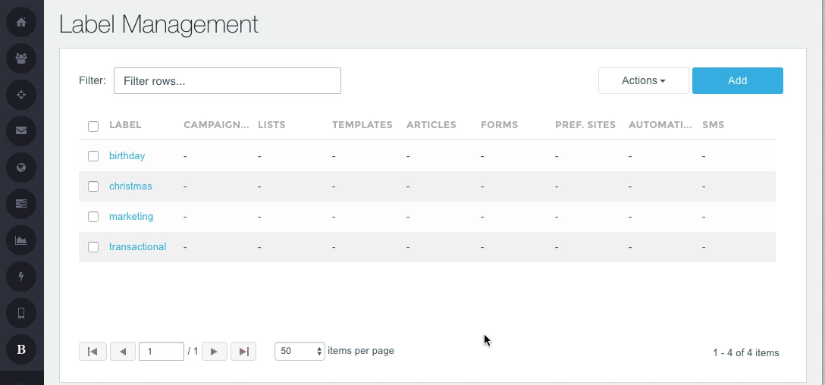Tick the checkbox for marketing row
Image resolution: width=825 pixels, height=385 pixels.
[x=93, y=217]
